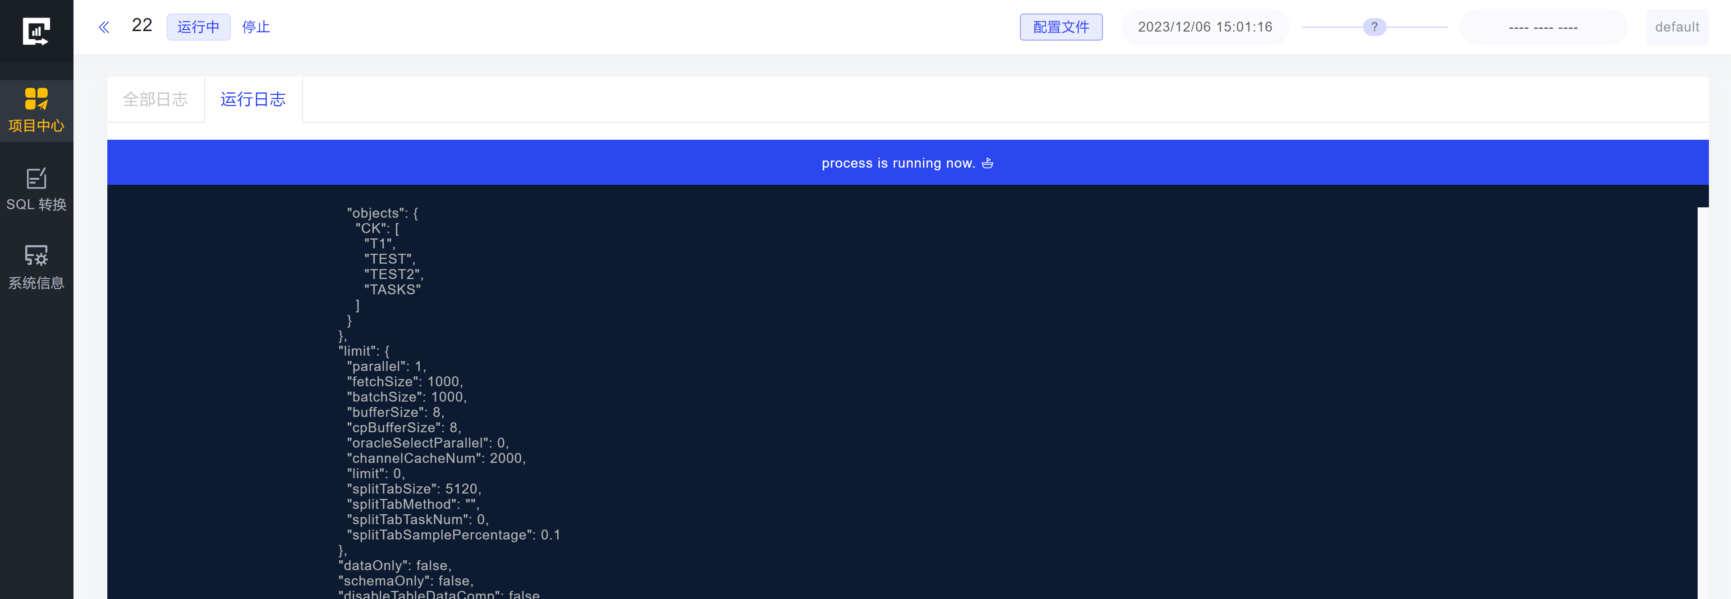The height and width of the screenshot is (599, 1731).
Task: Click the log panel vertical scrollbar
Action: click(1702, 403)
